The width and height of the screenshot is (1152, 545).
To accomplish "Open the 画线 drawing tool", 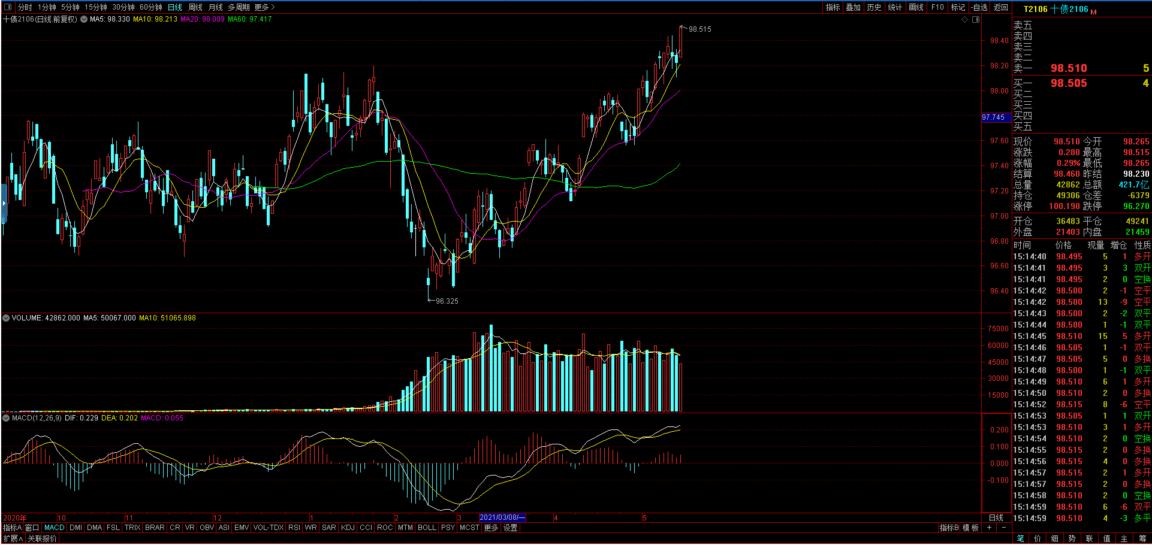I will click(x=916, y=7).
